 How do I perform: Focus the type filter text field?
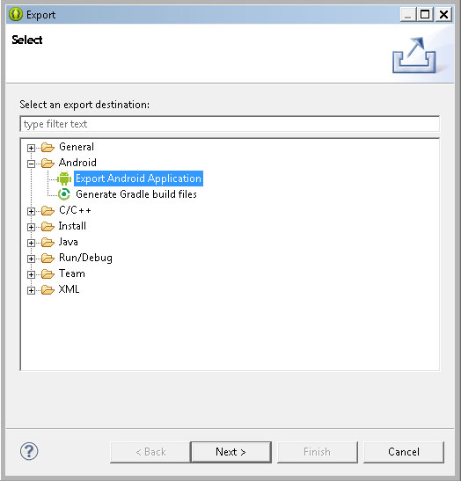[x=230, y=124]
